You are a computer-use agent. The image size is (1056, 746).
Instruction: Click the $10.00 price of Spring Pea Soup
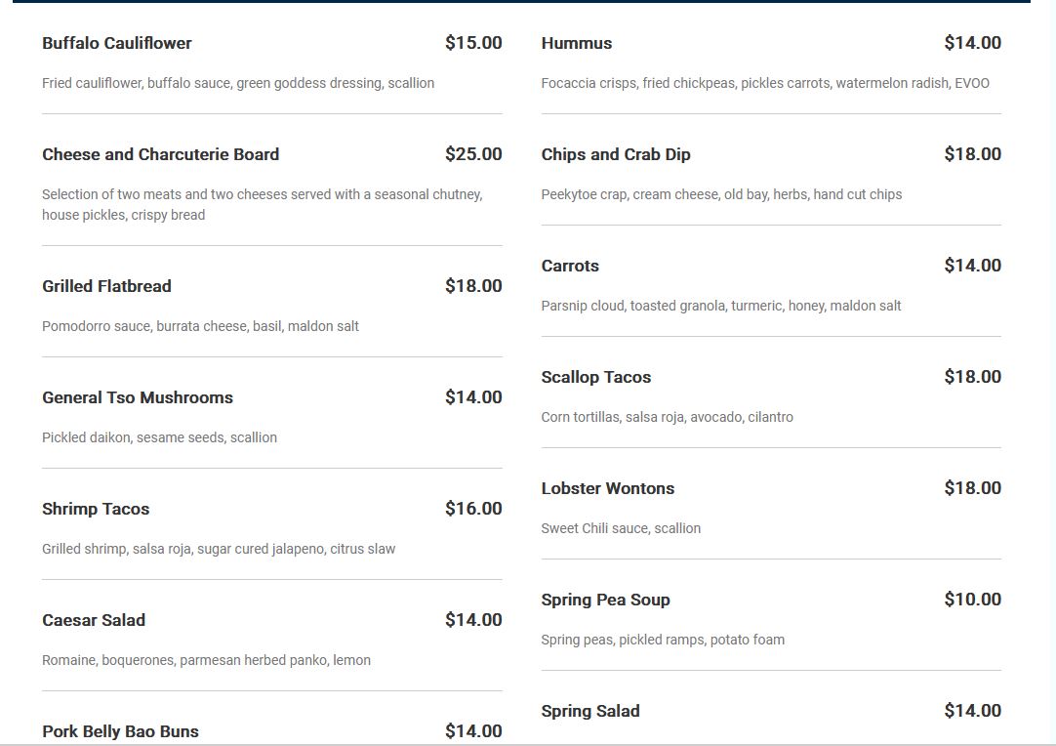click(972, 600)
